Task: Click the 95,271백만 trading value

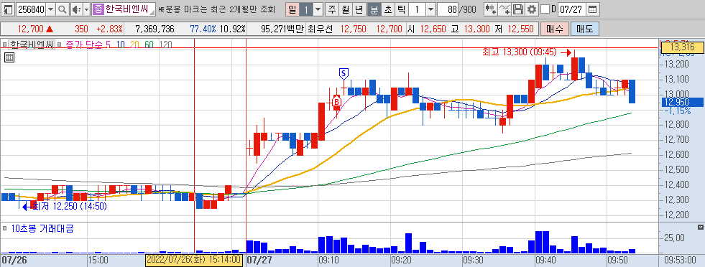Action: click(282, 29)
